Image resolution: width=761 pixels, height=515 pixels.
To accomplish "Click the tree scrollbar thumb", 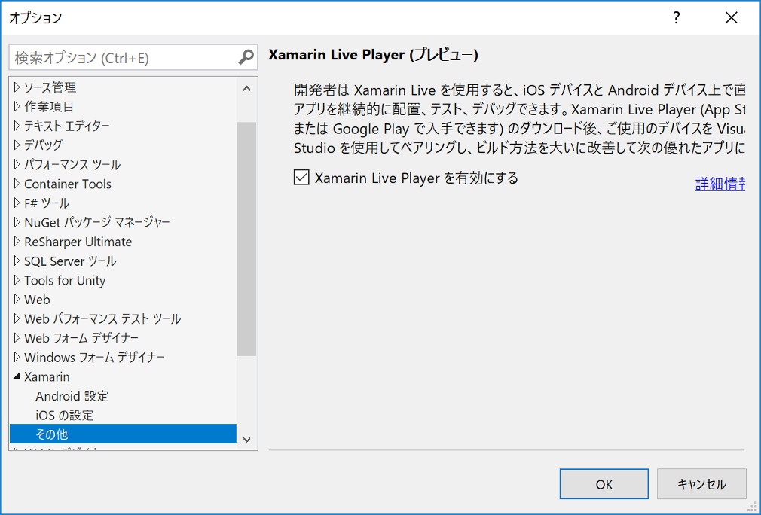I will pyautogui.click(x=246, y=239).
